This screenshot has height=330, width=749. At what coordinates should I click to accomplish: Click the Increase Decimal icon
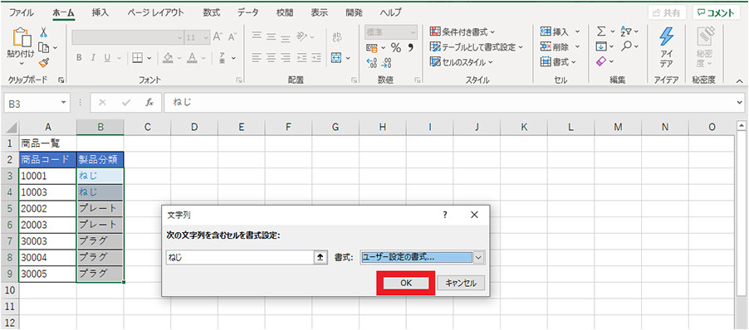coord(371,63)
